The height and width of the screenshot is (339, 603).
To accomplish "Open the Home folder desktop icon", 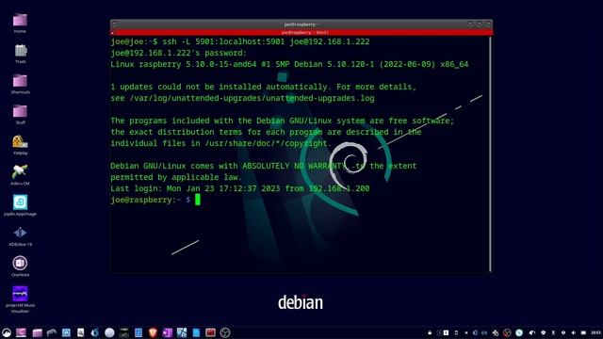I will click(20, 20).
